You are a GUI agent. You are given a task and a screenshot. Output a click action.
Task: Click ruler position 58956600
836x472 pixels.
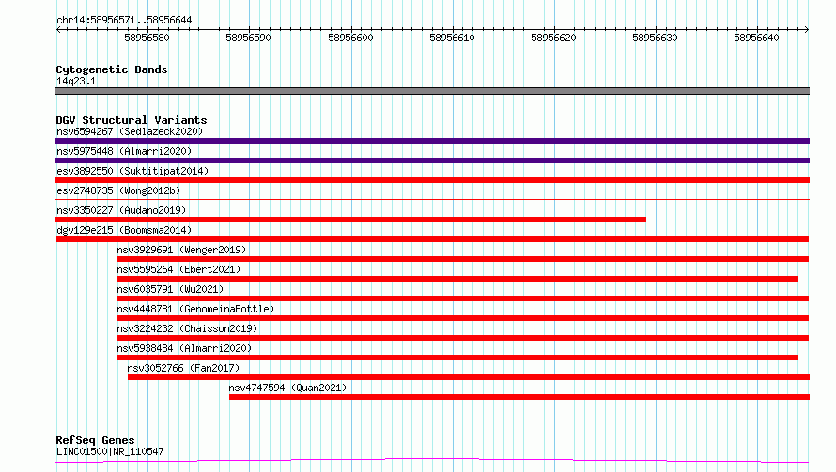(x=350, y=38)
